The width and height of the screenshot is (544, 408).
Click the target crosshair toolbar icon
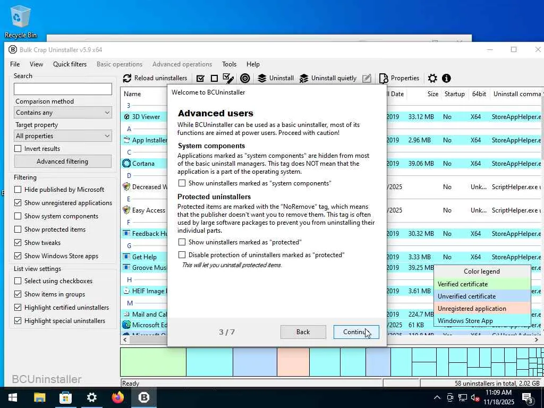point(245,79)
